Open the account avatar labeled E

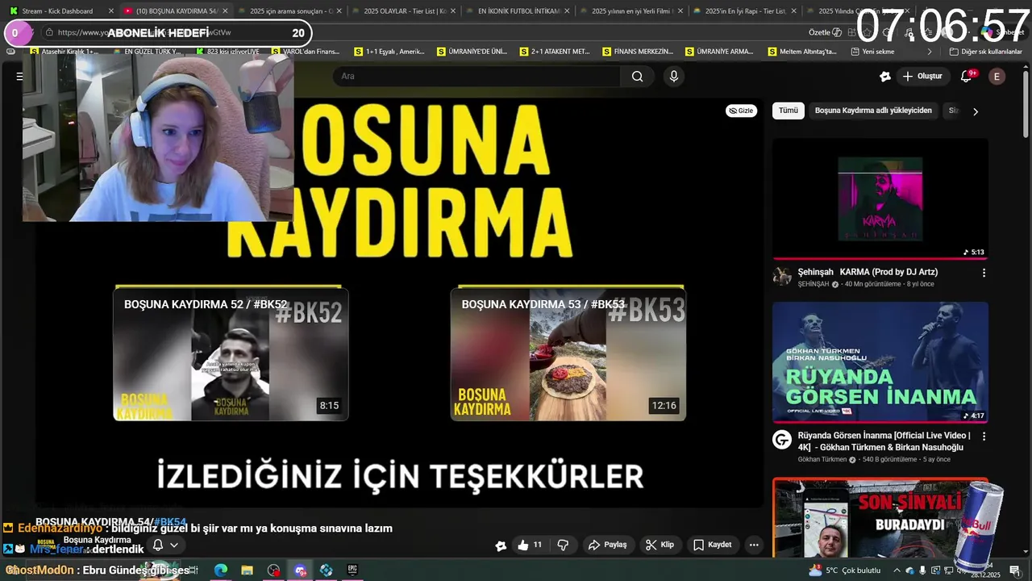pyautogui.click(x=997, y=77)
